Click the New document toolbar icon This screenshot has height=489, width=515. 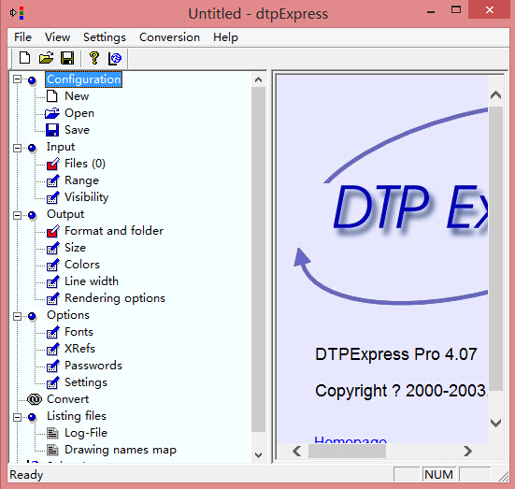coord(24,58)
